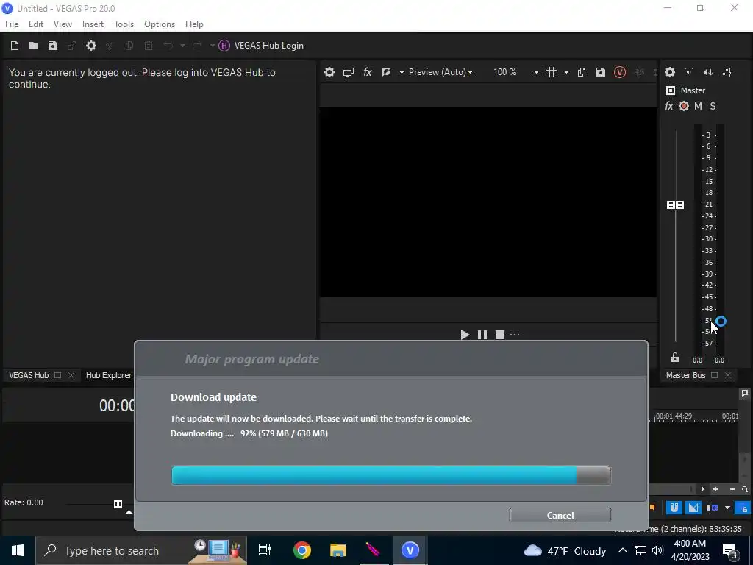
Task: Click VEGAS Hub Login
Action: pos(269,46)
